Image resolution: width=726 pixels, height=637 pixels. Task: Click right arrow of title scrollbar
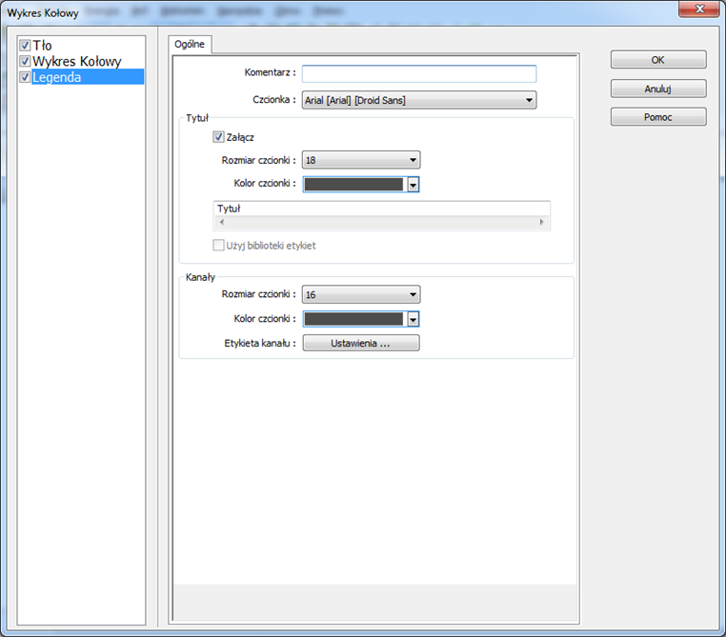click(x=541, y=222)
